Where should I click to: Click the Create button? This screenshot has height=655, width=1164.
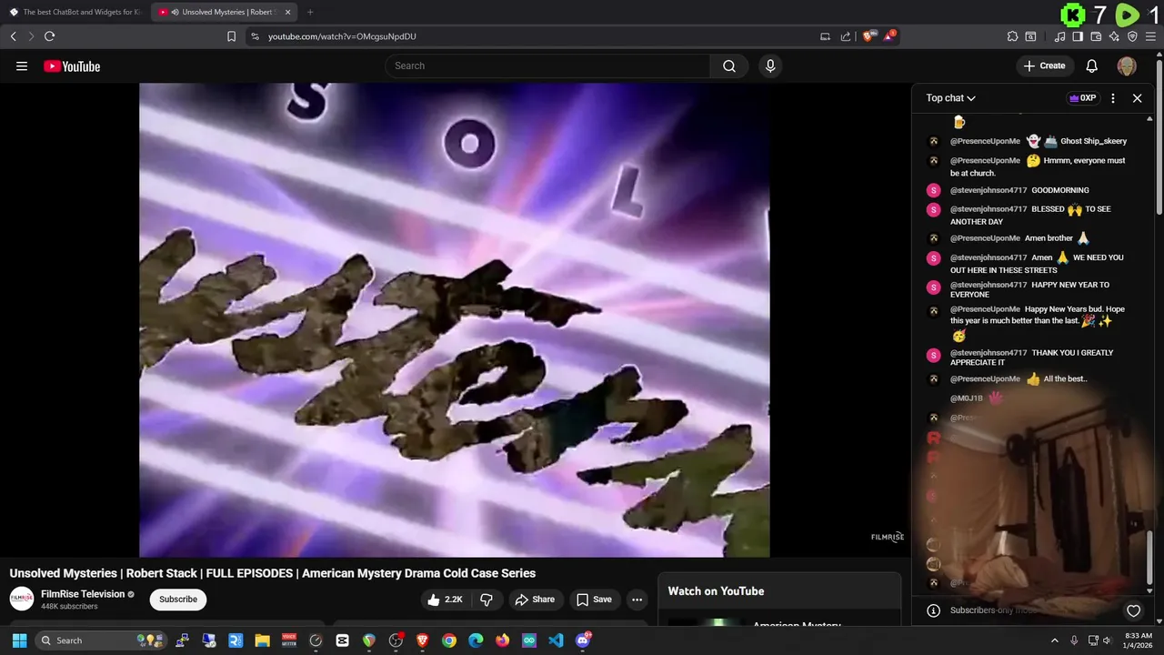pos(1044,66)
